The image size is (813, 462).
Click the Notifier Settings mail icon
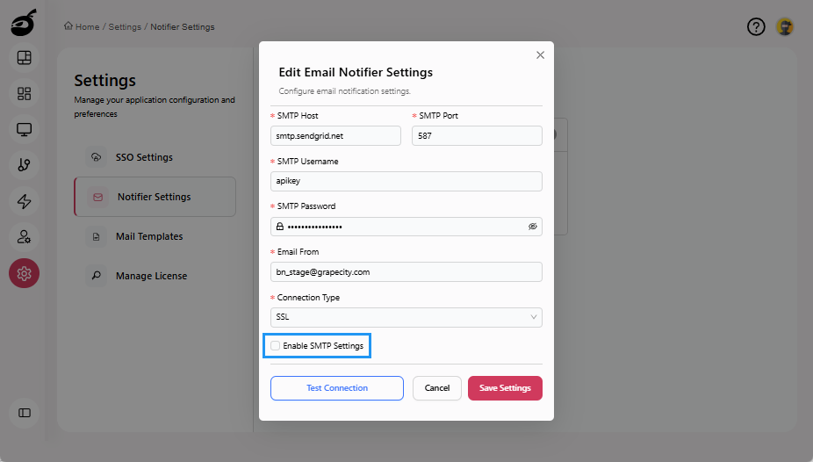98,197
